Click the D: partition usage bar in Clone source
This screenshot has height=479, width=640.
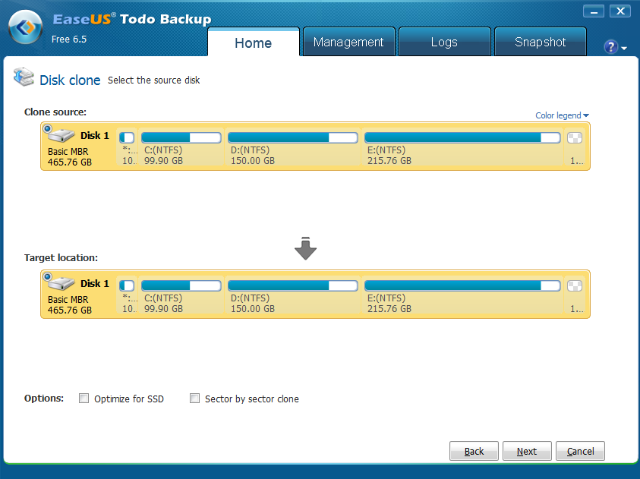pos(292,137)
